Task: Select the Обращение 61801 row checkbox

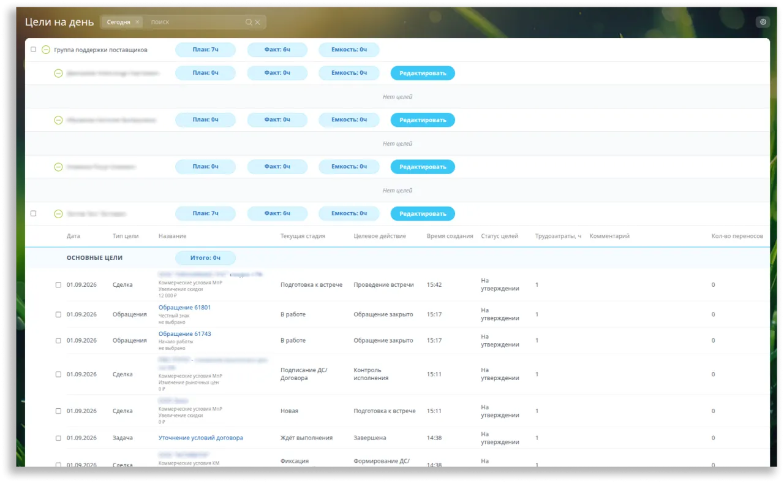Action: click(x=58, y=314)
